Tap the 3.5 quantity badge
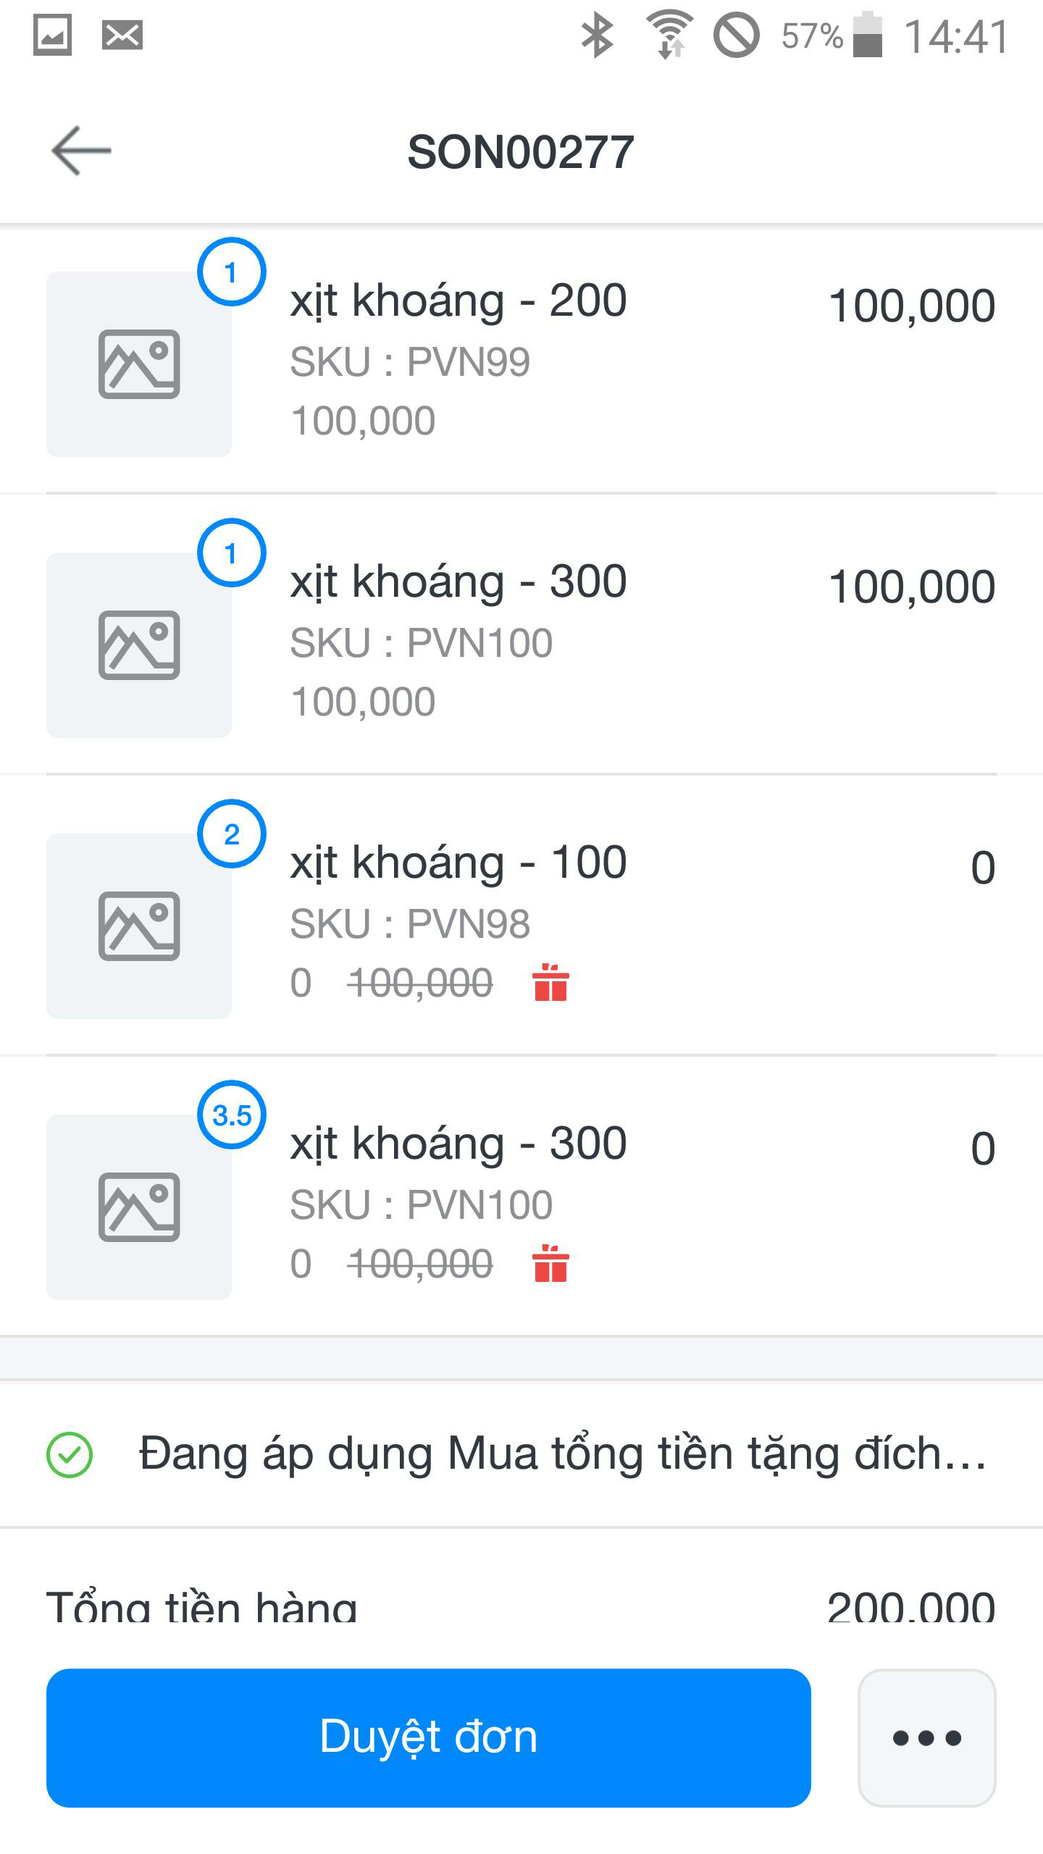The height and width of the screenshot is (1854, 1043). [x=232, y=1115]
